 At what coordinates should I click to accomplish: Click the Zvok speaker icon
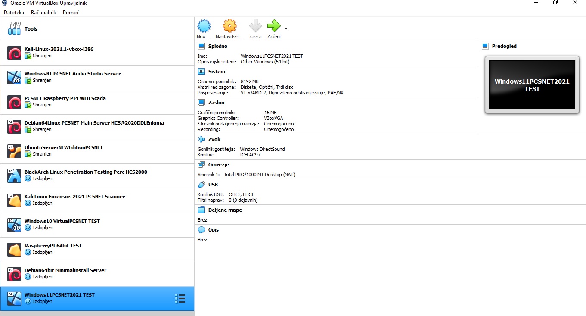tap(201, 139)
